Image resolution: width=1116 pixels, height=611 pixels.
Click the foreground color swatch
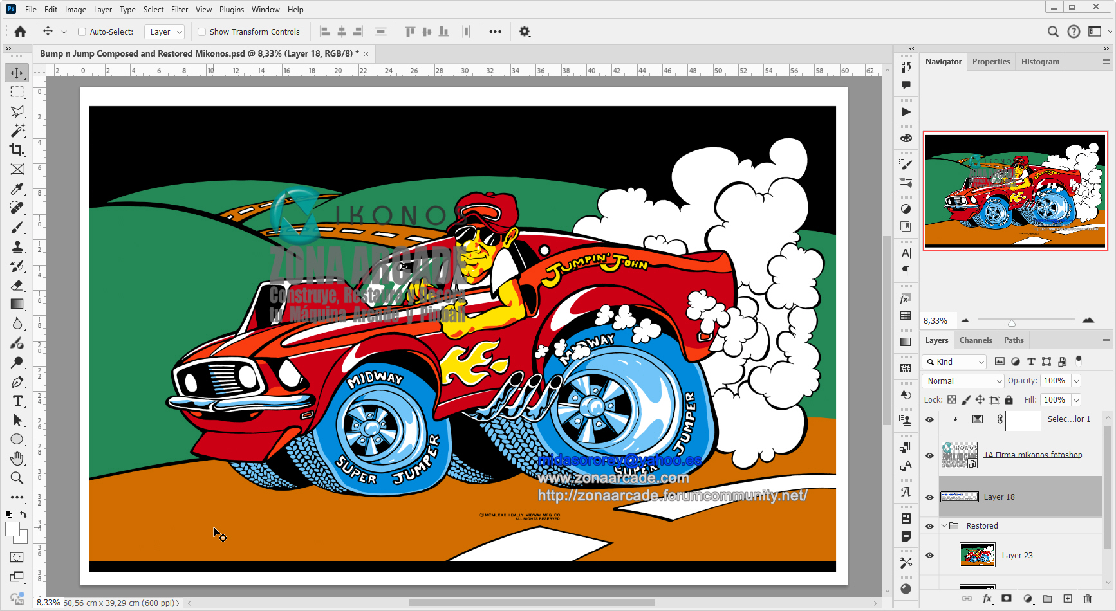(x=12, y=529)
